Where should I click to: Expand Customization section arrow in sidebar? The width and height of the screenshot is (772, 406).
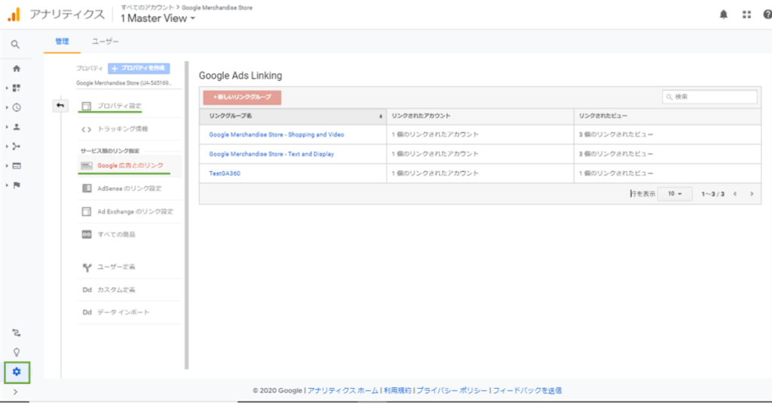[x=7, y=88]
